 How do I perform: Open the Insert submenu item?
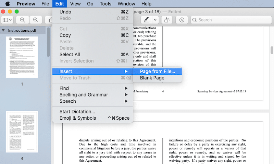click(92, 71)
